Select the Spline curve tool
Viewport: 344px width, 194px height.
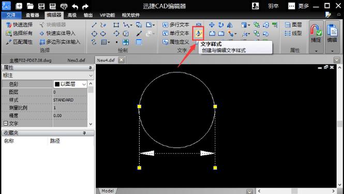(94, 42)
